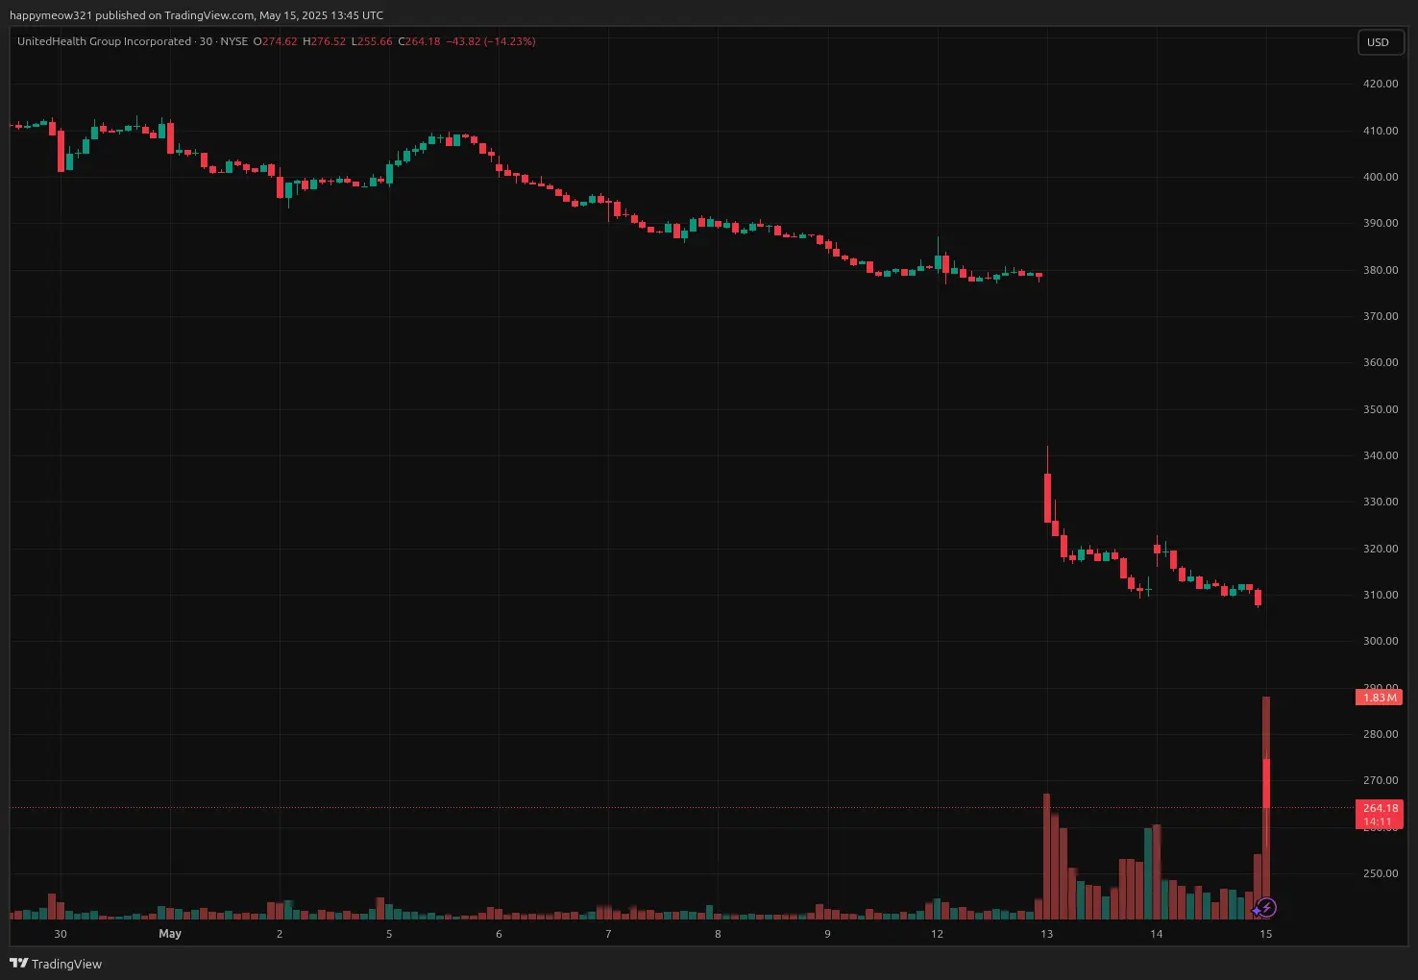Click the TradingView logo at bottom left

coord(56,964)
